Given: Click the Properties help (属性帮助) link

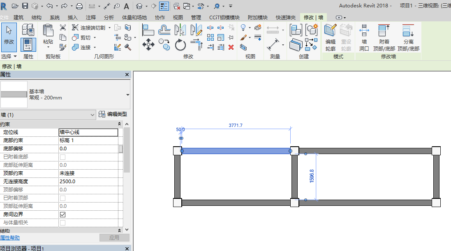Looking at the screenshot, I should point(10,238).
